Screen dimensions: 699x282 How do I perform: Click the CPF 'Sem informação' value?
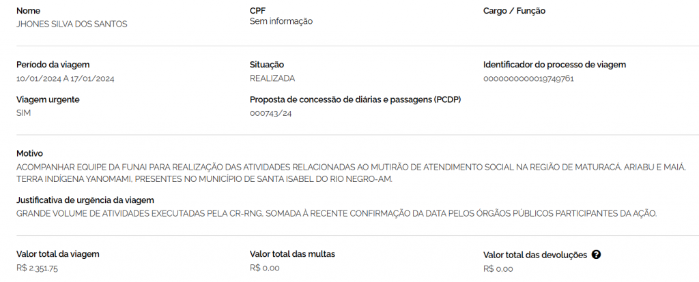point(281,21)
